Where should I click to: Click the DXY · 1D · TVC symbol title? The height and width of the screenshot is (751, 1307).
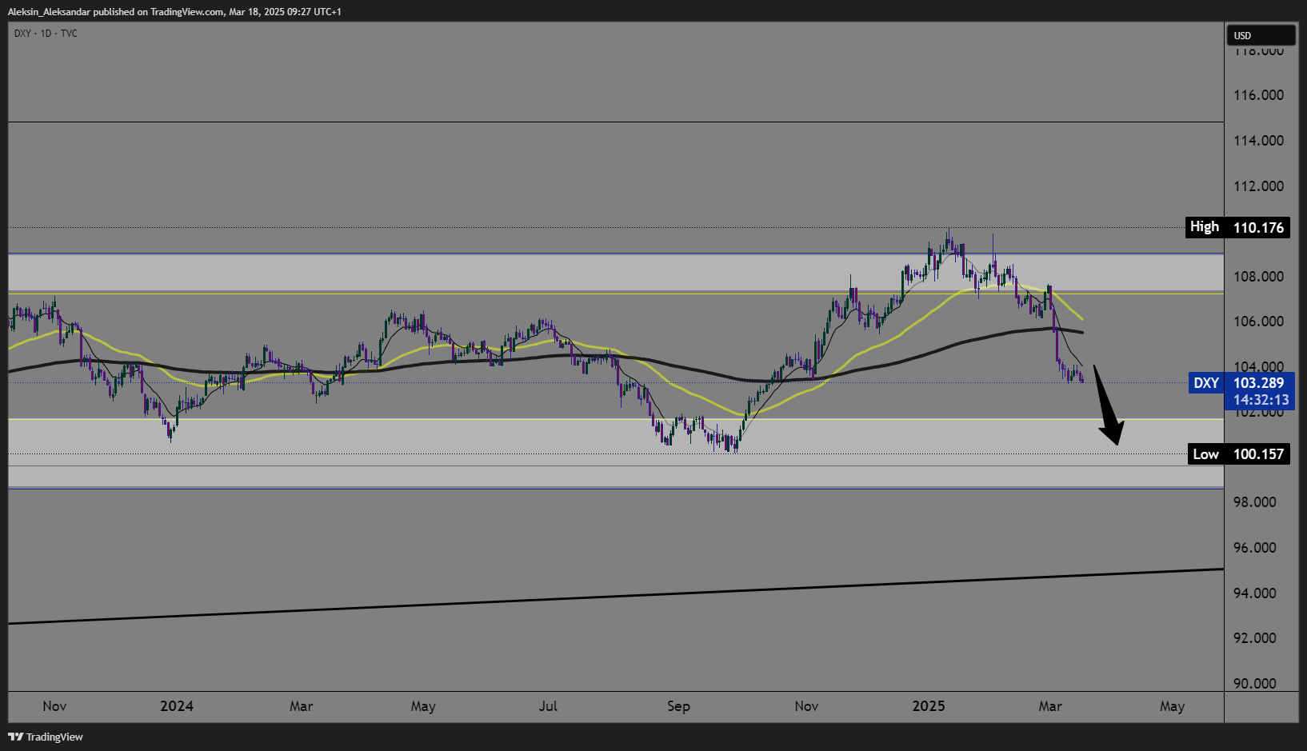tap(46, 33)
